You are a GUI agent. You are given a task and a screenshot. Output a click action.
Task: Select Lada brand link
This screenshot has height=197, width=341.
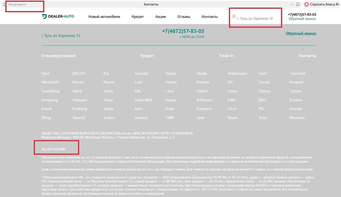click(x=138, y=82)
